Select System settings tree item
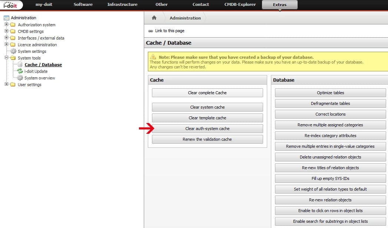This screenshot has width=388, height=228. click(x=32, y=51)
